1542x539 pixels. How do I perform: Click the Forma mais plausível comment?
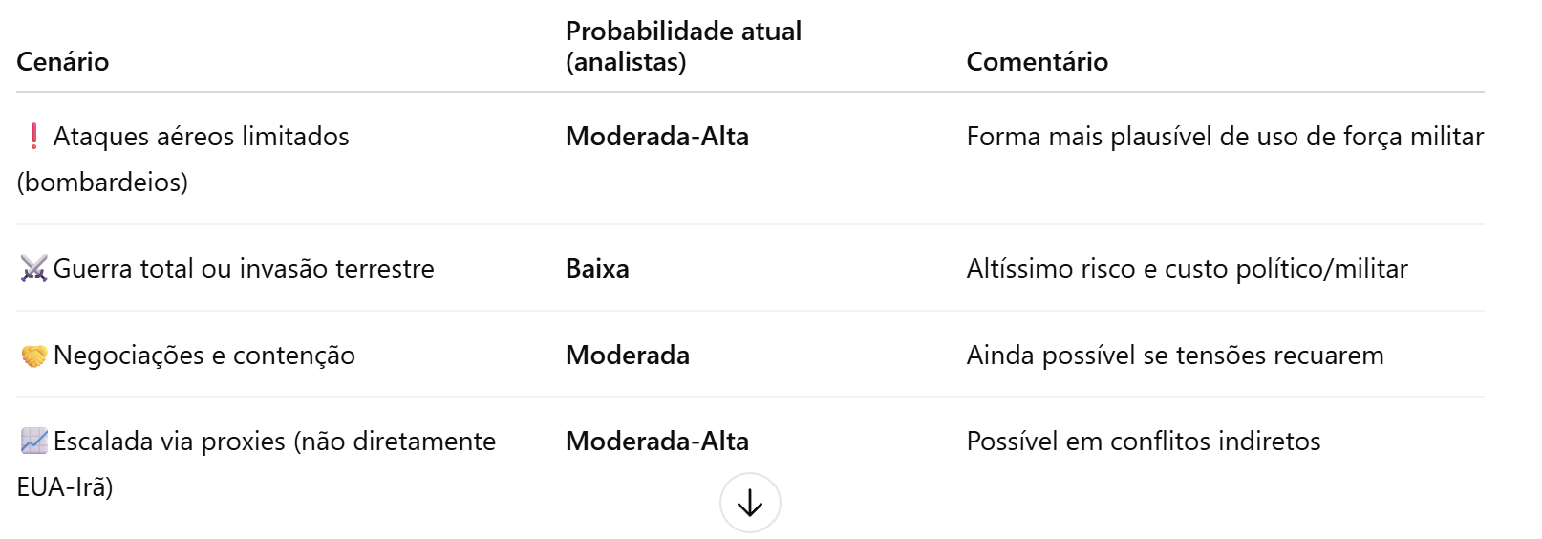(x=1224, y=137)
